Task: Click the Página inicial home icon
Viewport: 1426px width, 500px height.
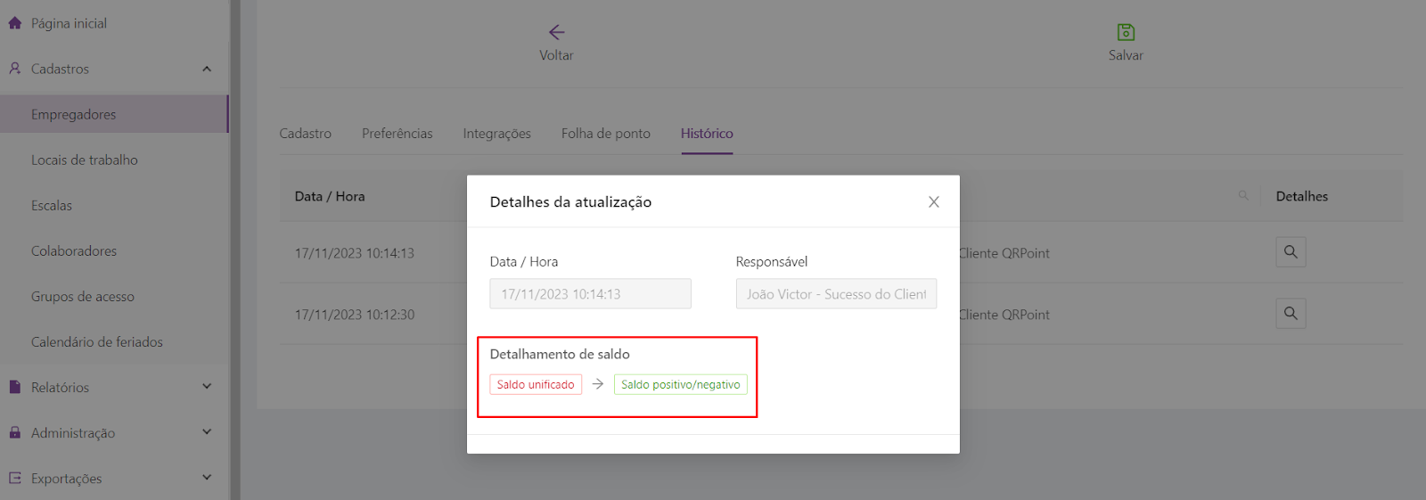Action: coord(14,23)
